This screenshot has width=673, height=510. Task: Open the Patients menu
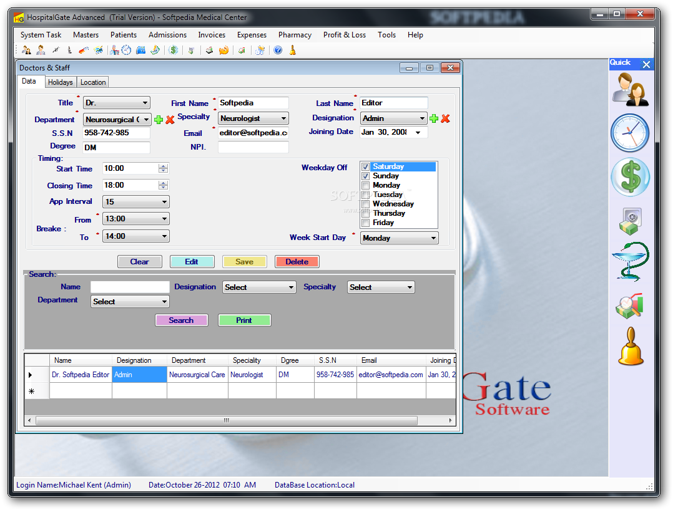(124, 35)
